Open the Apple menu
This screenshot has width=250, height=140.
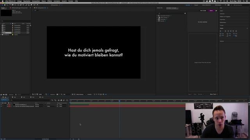point(2,1)
